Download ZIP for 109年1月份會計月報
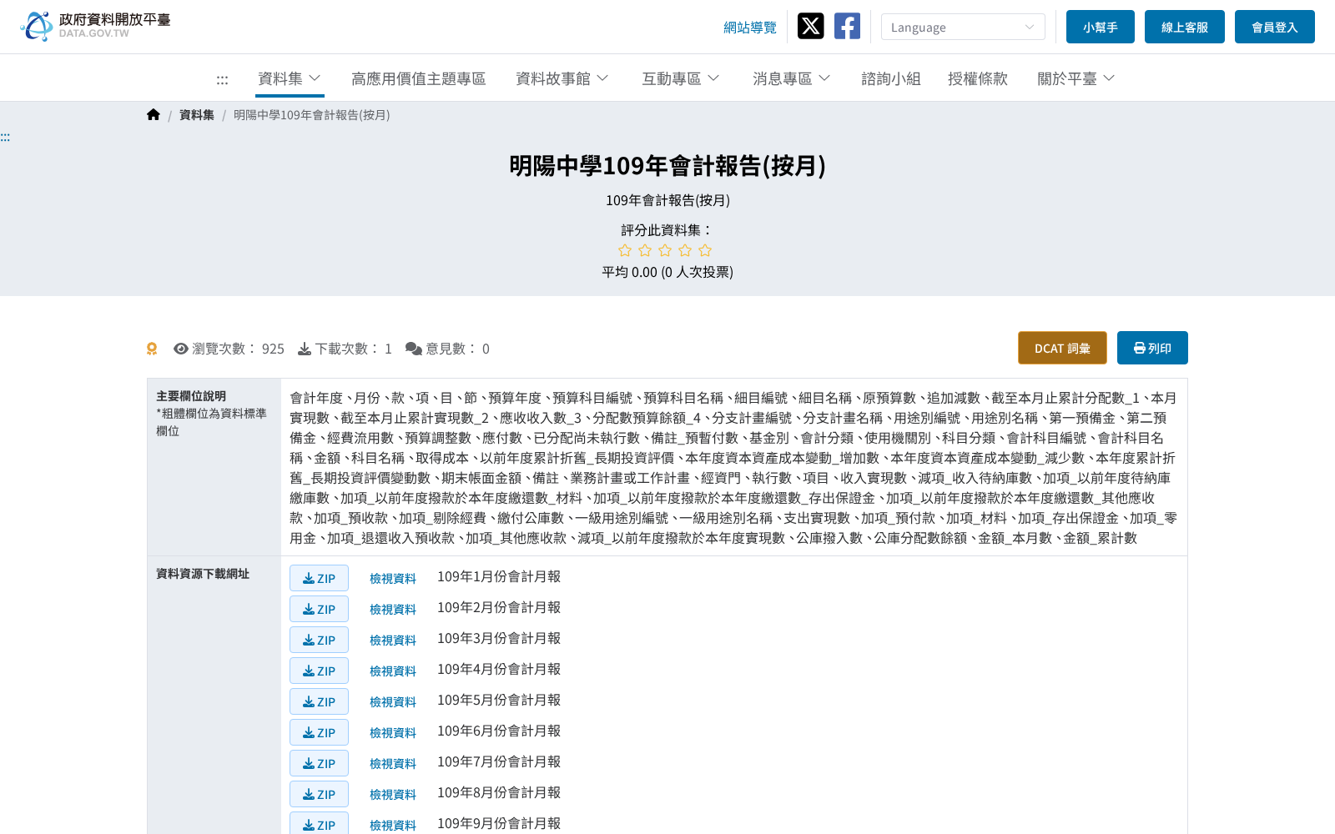 click(319, 578)
